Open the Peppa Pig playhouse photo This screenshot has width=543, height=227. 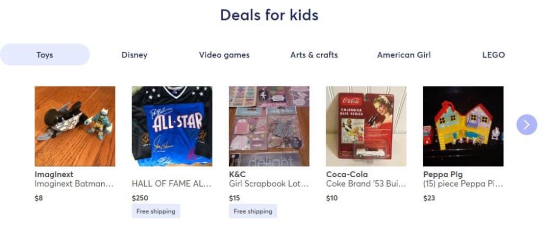click(x=463, y=126)
